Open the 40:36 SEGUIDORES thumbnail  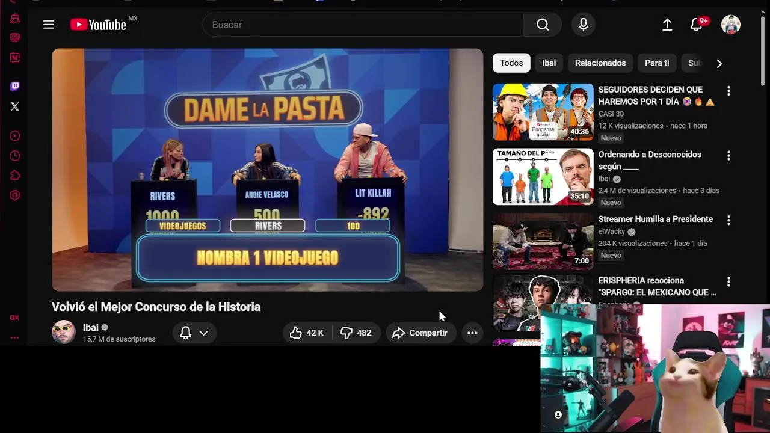(543, 112)
